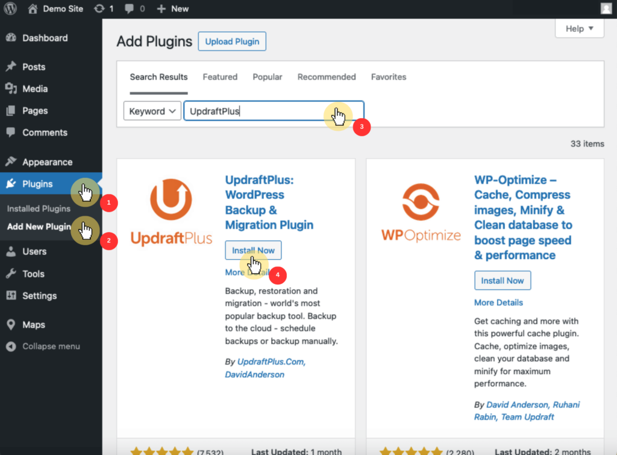Open the Keyword search type dropdown
617x455 pixels.
tap(152, 111)
